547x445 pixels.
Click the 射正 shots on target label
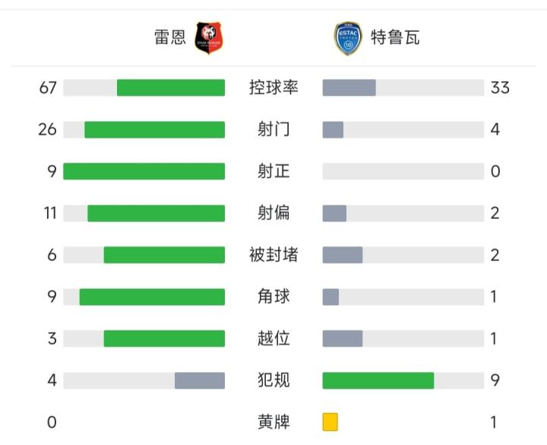pyautogui.click(x=273, y=171)
